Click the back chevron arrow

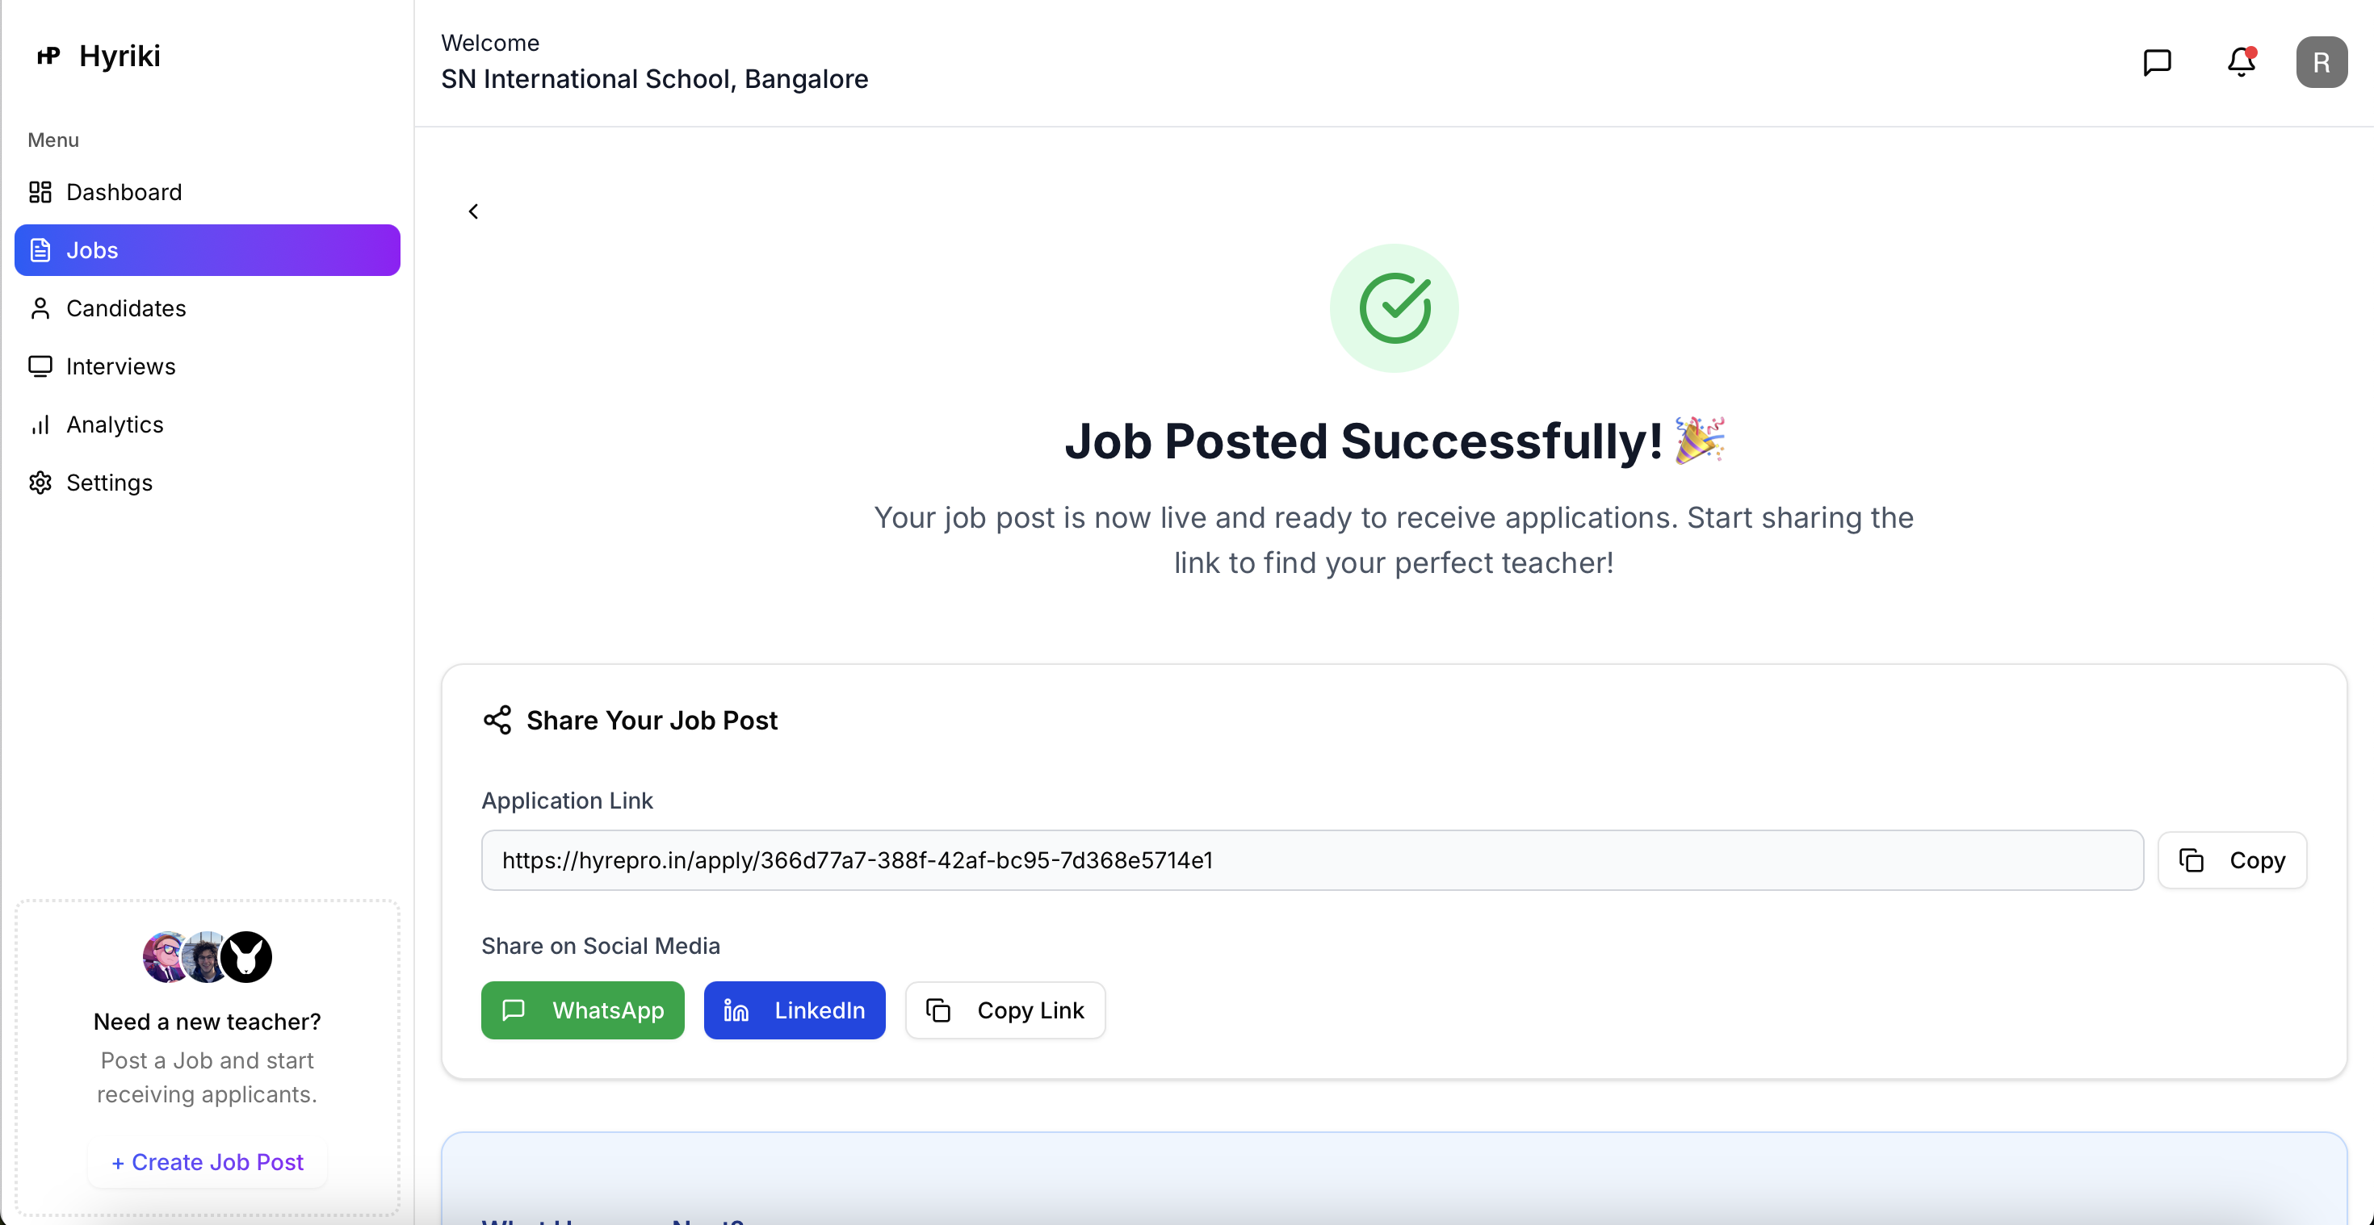[474, 211]
